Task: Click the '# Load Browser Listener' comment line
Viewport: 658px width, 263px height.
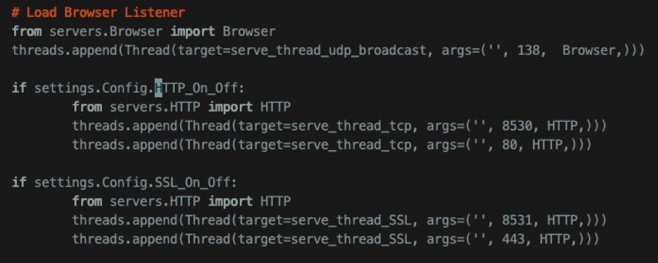Action: (x=99, y=12)
